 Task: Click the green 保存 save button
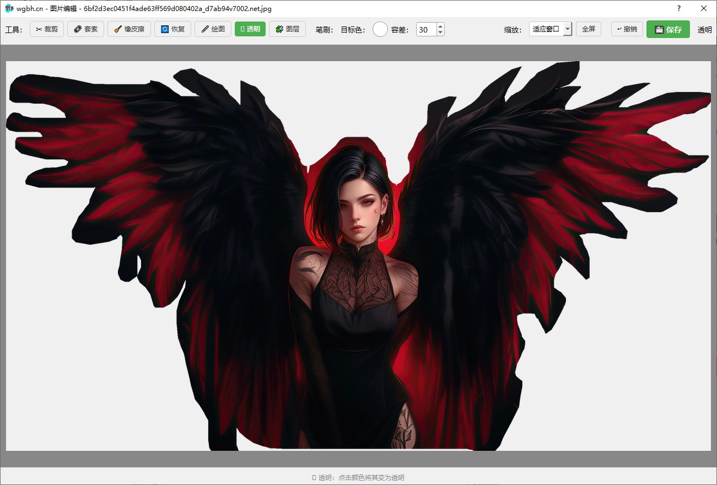pyautogui.click(x=668, y=30)
